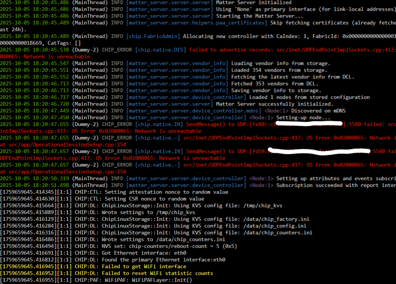This screenshot has height=284, width=396.
Task: Select the path "/data/chip_config.ini"
Action: click(x=275, y=226)
